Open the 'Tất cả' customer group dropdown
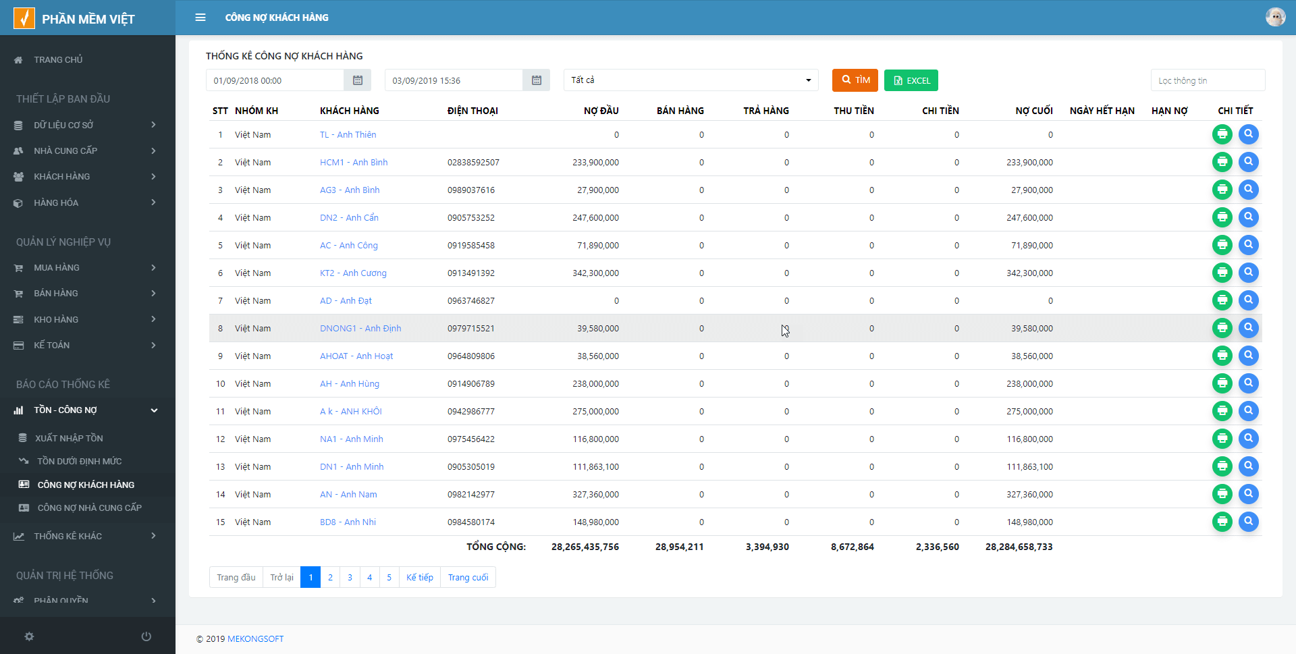 click(x=691, y=80)
